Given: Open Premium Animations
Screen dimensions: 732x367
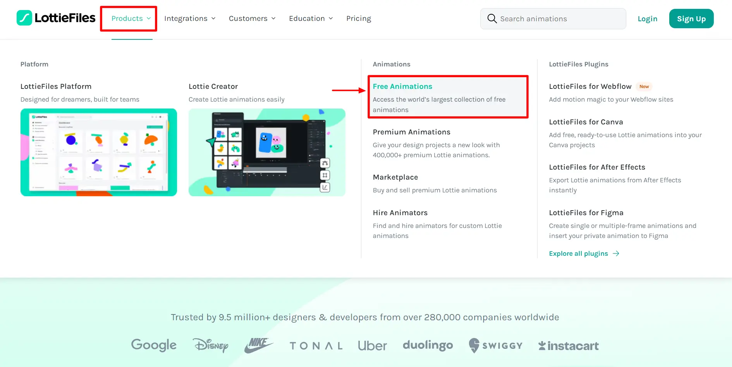Looking at the screenshot, I should (x=412, y=132).
